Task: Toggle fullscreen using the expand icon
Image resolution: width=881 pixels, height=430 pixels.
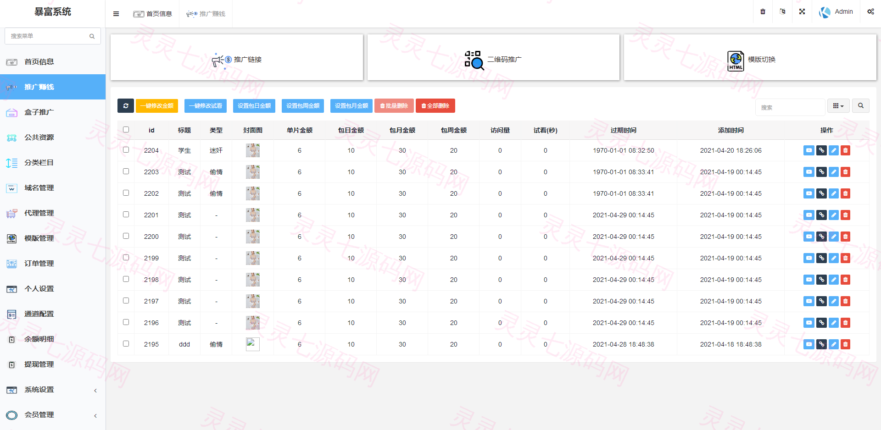Action: click(802, 11)
